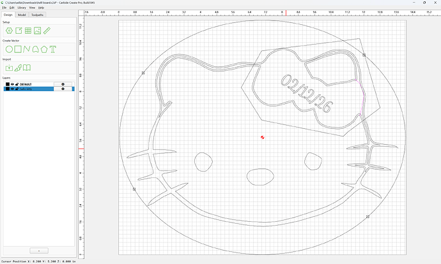This screenshot has width=441, height=264.
Task: Switch to the Model tab
Action: coord(22,15)
